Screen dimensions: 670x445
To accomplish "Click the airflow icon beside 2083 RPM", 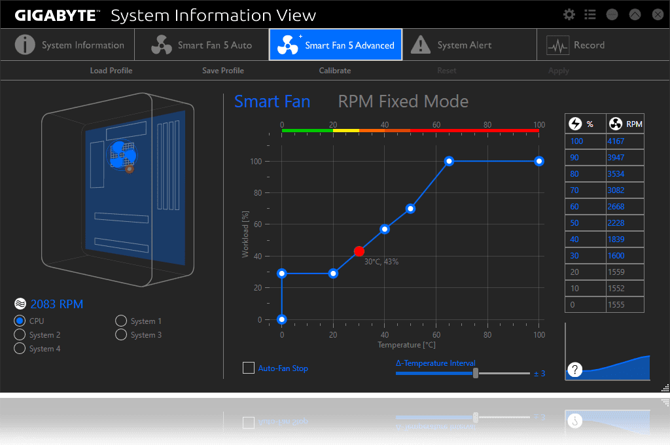I will [20, 304].
